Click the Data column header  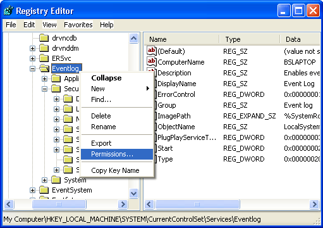click(300, 39)
